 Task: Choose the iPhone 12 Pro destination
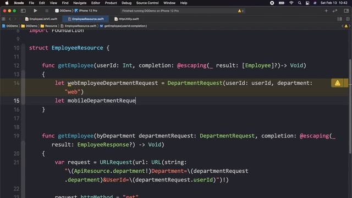pyautogui.click(x=86, y=10)
